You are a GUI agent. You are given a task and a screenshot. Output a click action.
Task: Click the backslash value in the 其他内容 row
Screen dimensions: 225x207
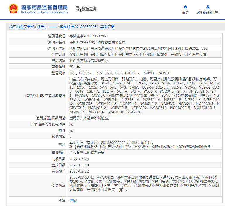click(70, 137)
